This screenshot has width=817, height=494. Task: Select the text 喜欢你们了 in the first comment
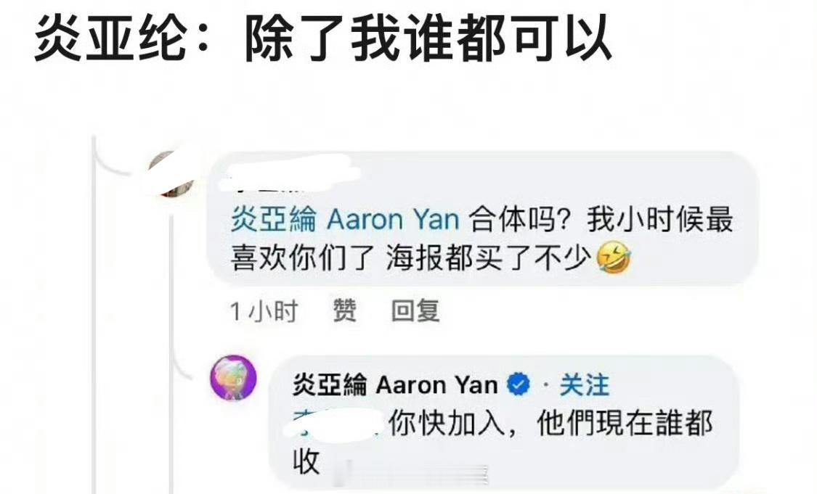[x=302, y=258]
